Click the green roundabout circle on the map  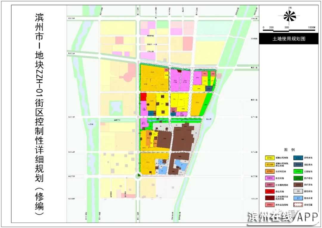click(x=138, y=176)
